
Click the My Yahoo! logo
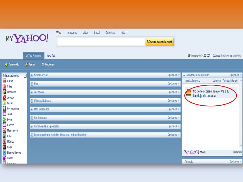(27, 38)
